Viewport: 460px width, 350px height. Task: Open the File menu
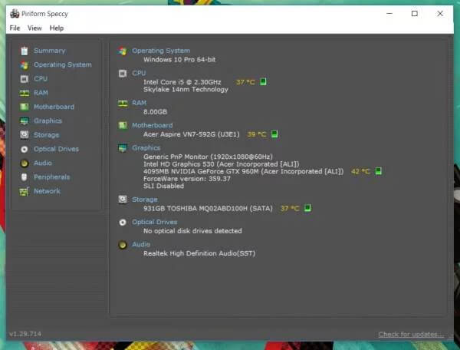[15, 28]
